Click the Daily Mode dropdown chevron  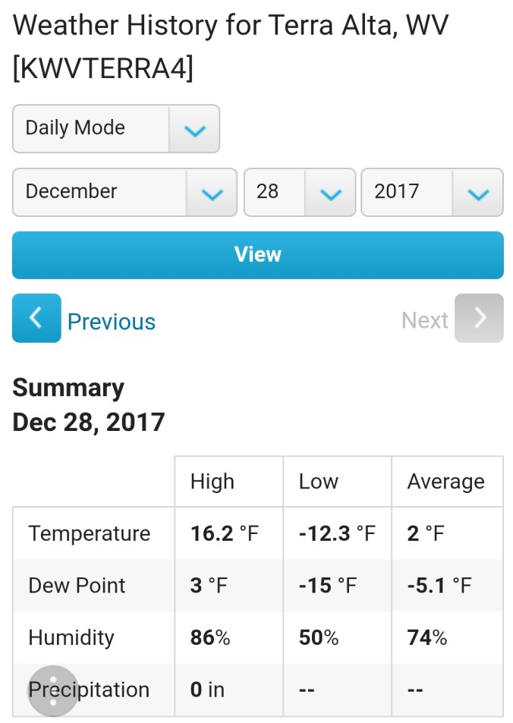(x=195, y=129)
